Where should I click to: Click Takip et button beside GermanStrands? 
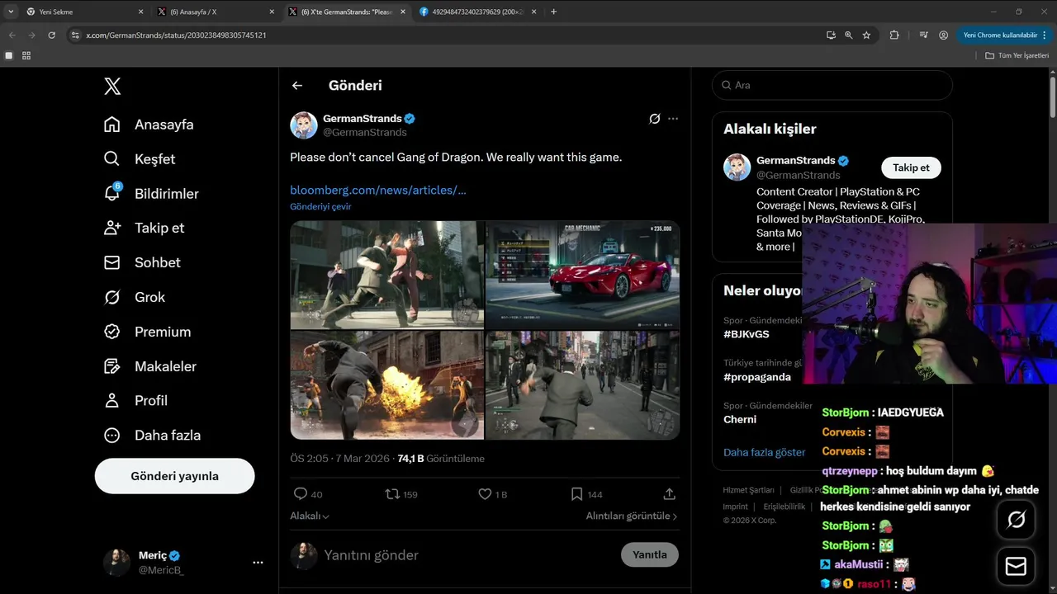point(912,167)
